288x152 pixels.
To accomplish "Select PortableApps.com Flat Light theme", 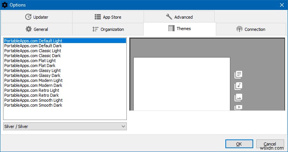I will [x=65, y=61].
